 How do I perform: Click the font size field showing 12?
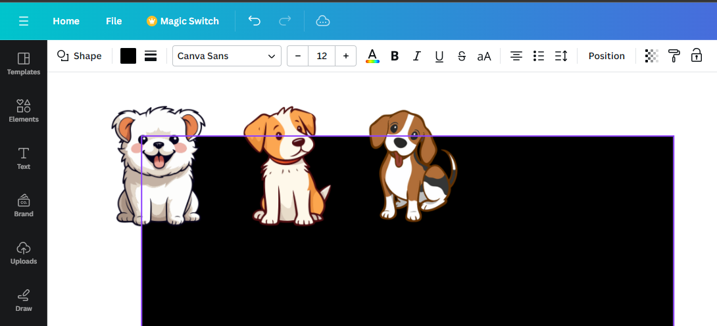coord(322,56)
